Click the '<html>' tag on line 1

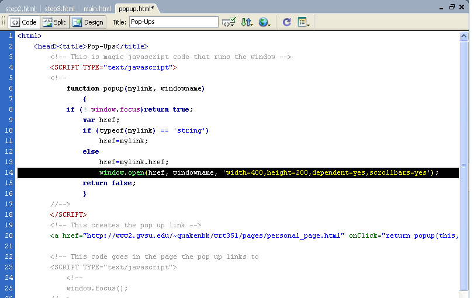(x=29, y=36)
